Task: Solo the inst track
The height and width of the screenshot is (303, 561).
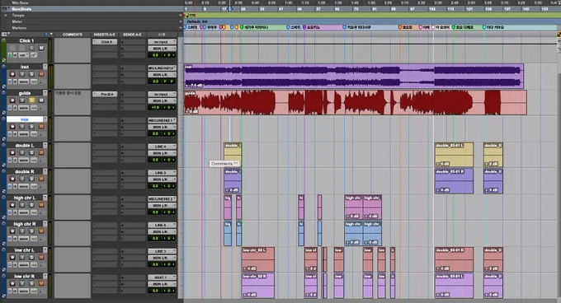Action: [32, 74]
